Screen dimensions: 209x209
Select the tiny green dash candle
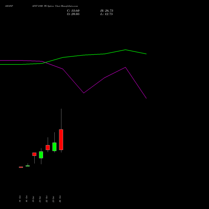28,166
